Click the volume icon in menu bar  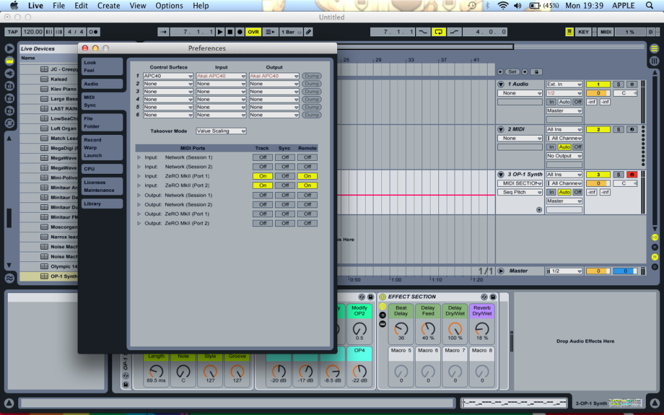pyautogui.click(x=517, y=5)
